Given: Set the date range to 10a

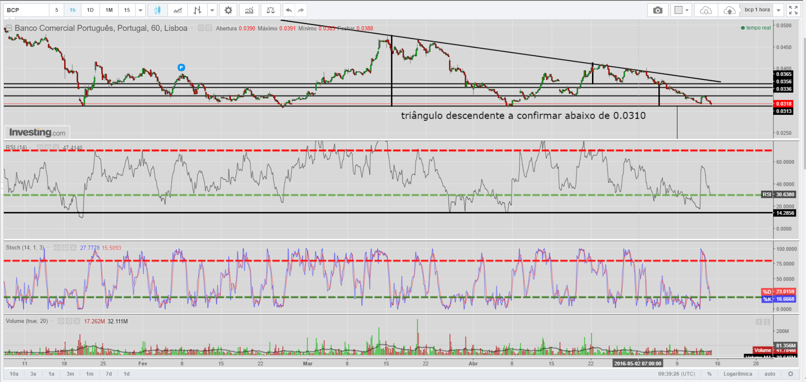Looking at the screenshot, I should (x=14, y=374).
